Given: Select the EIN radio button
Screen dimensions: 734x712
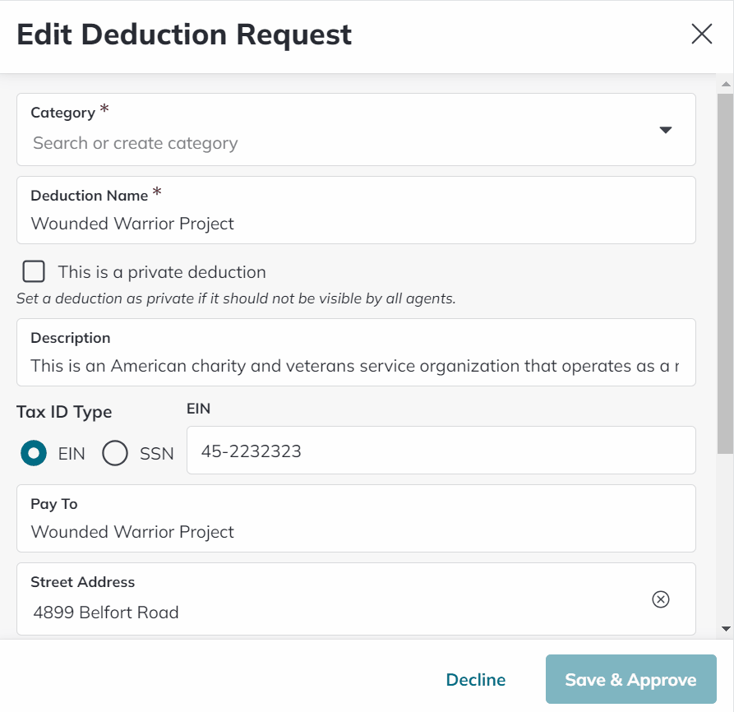Looking at the screenshot, I should 34,453.
